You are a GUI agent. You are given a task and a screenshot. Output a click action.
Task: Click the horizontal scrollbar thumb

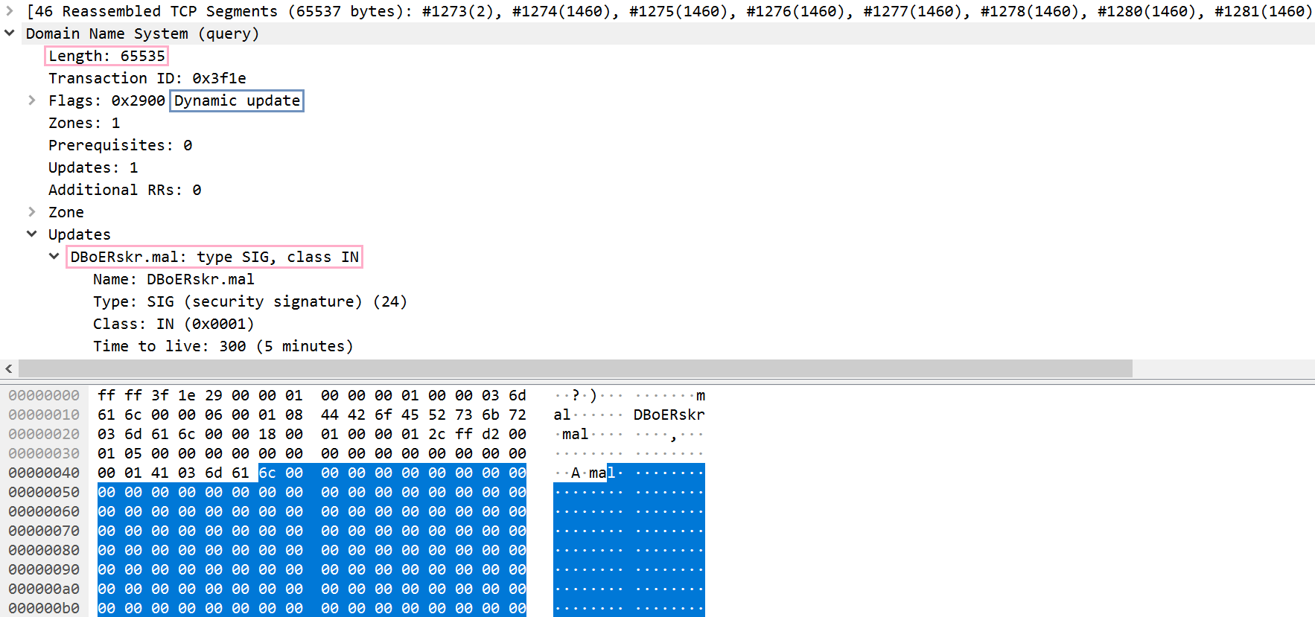(576, 368)
